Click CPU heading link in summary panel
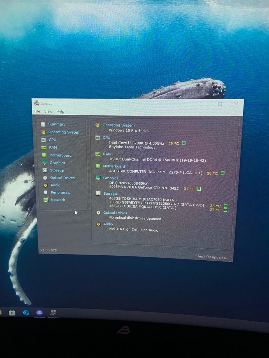The height and width of the screenshot is (358, 269). click(x=106, y=138)
